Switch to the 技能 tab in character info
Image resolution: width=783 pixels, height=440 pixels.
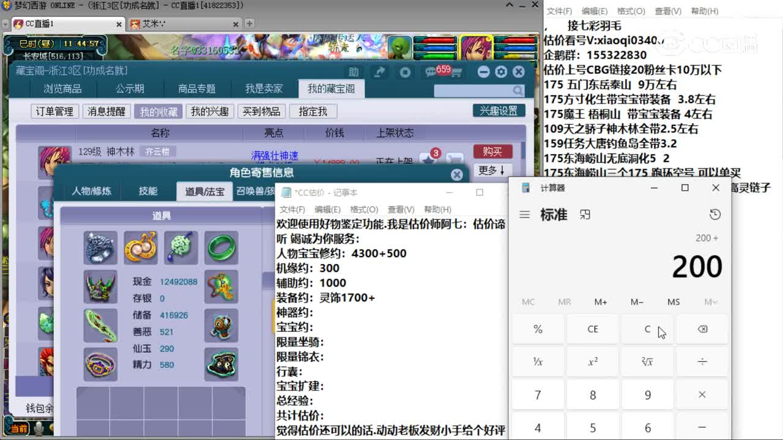tap(147, 191)
